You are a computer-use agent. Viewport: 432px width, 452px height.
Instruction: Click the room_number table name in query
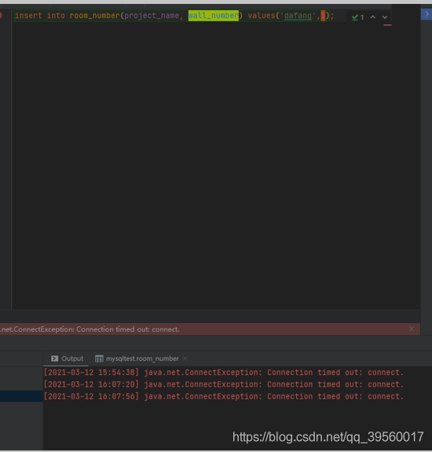coord(95,16)
